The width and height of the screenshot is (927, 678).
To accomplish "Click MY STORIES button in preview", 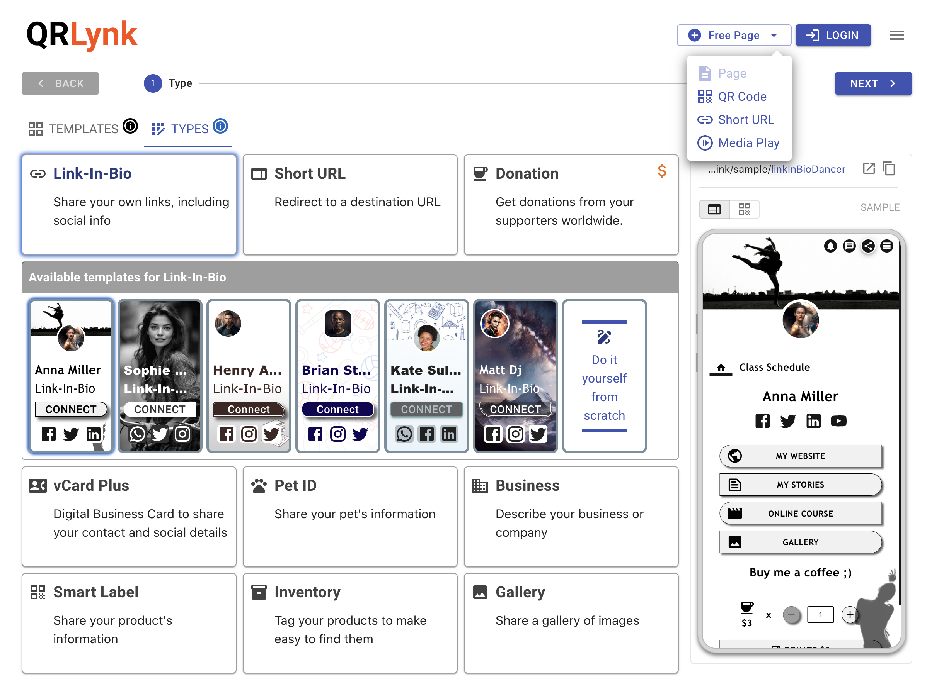I will 800,485.
